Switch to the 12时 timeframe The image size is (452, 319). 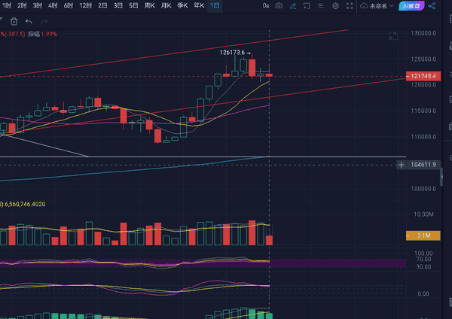(86, 5)
